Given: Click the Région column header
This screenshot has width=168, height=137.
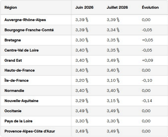Looking at the screenshot, I should 11,7.
